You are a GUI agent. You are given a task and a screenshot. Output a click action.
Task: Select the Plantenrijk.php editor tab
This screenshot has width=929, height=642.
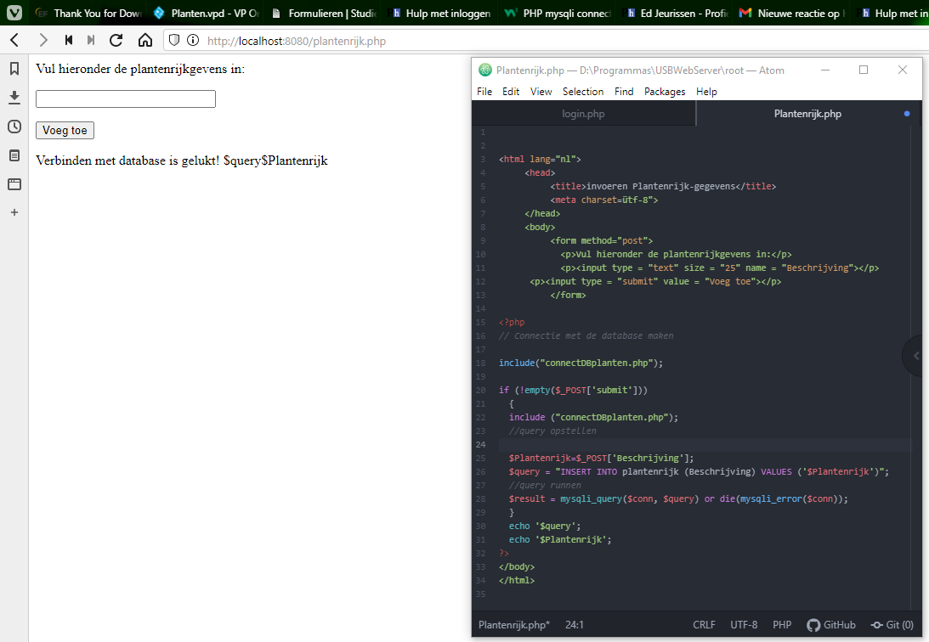[x=807, y=114]
